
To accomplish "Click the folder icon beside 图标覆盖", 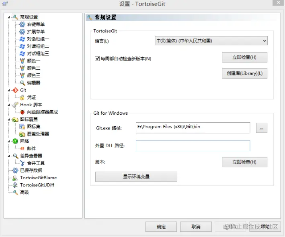I will pyautogui.click(x=15, y=120).
